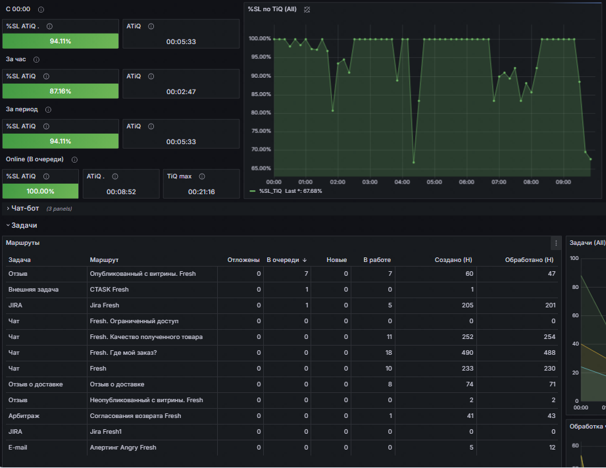Click info icon on ATiQ panel showing 00:02:47
Screen dimensions: 606x468
(151, 76)
